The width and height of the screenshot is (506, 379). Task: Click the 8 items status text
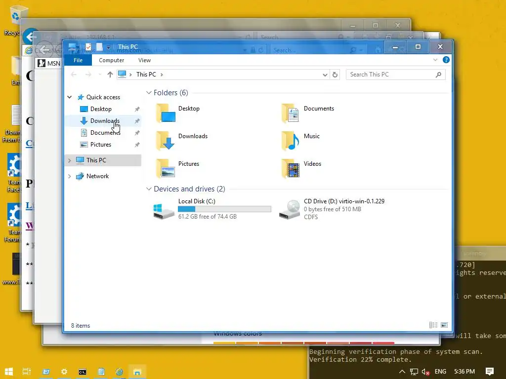(81, 326)
